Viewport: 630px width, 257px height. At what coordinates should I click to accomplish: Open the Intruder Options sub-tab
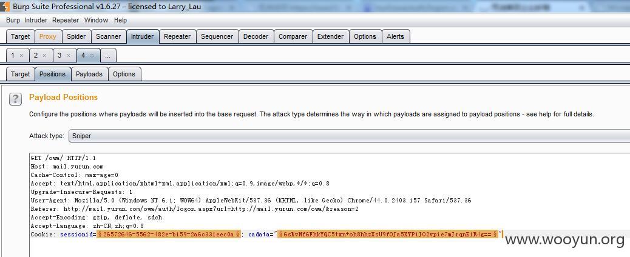[124, 74]
